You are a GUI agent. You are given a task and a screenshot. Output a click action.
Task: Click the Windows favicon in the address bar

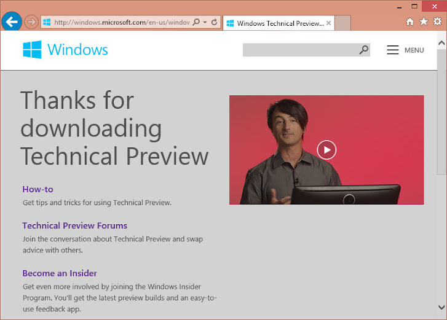tap(47, 22)
